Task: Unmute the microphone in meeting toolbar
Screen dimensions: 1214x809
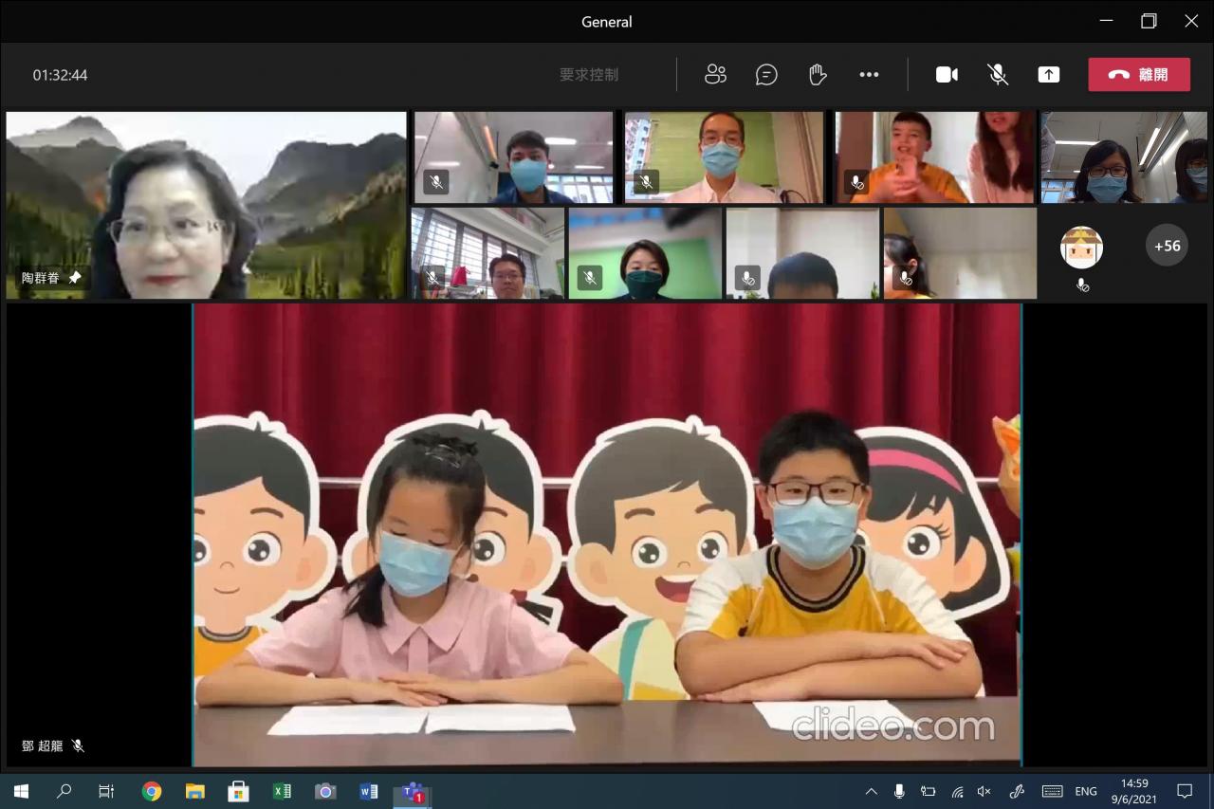Action: (x=998, y=75)
